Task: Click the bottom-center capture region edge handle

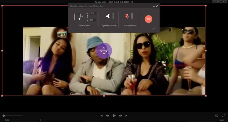Action: tap(104, 96)
